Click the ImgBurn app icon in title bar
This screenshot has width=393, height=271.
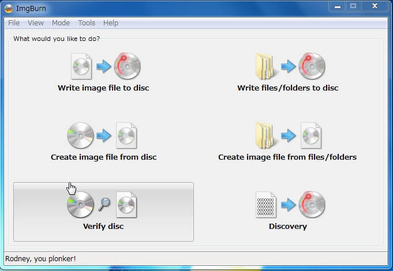[x=9, y=7]
